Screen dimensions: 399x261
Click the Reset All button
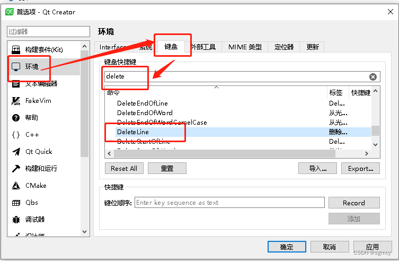[124, 168]
